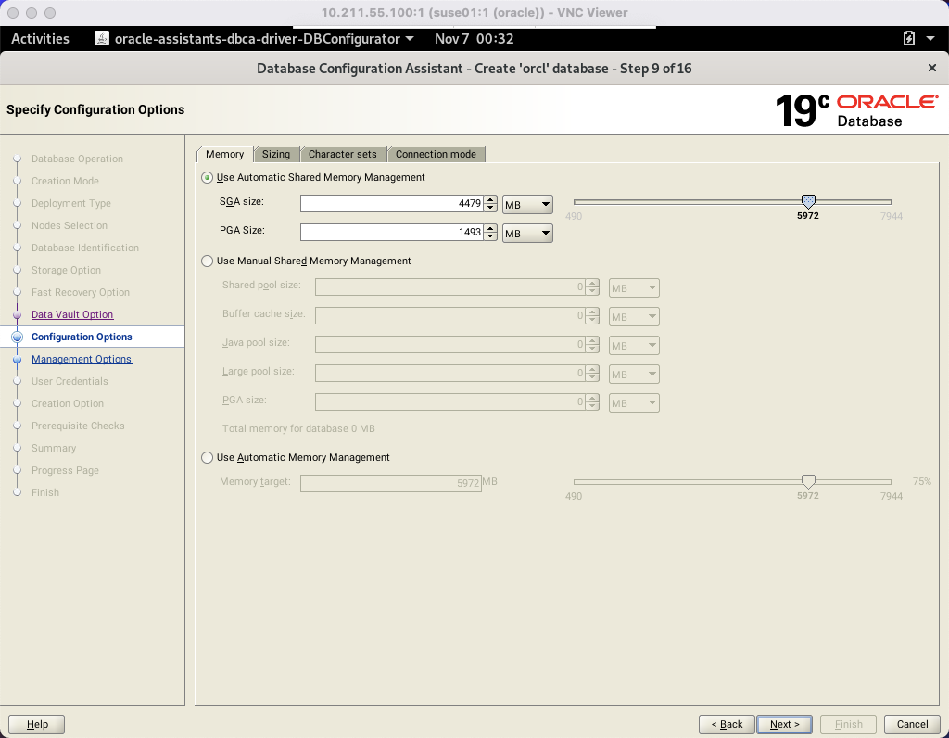Expand the DBConfigurator application menu

410,39
